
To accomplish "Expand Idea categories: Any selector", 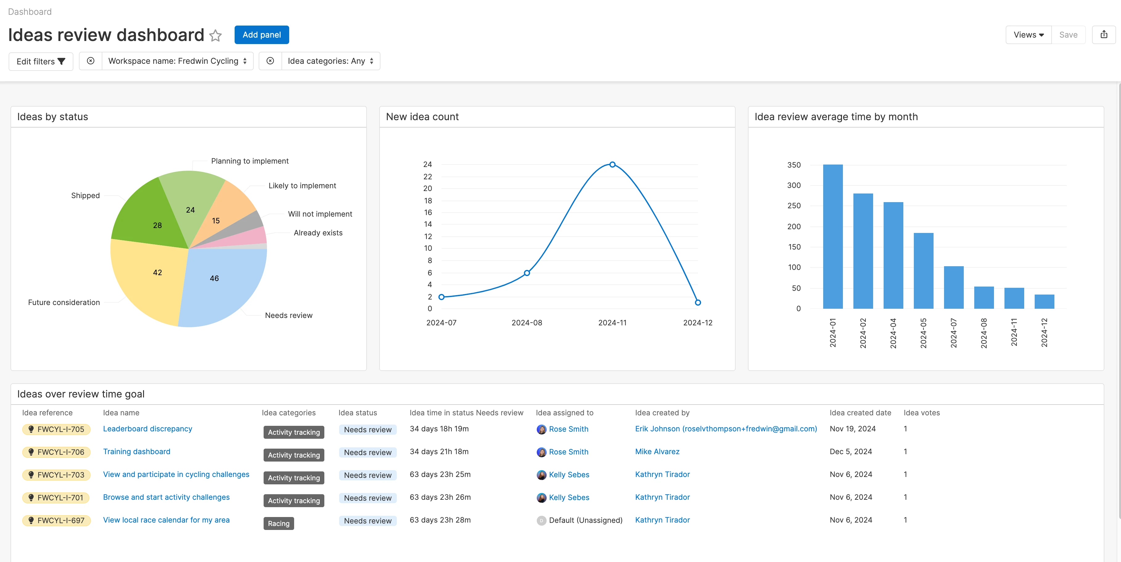I will (330, 61).
